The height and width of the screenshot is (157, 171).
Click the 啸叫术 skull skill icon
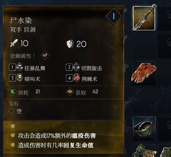20,78
